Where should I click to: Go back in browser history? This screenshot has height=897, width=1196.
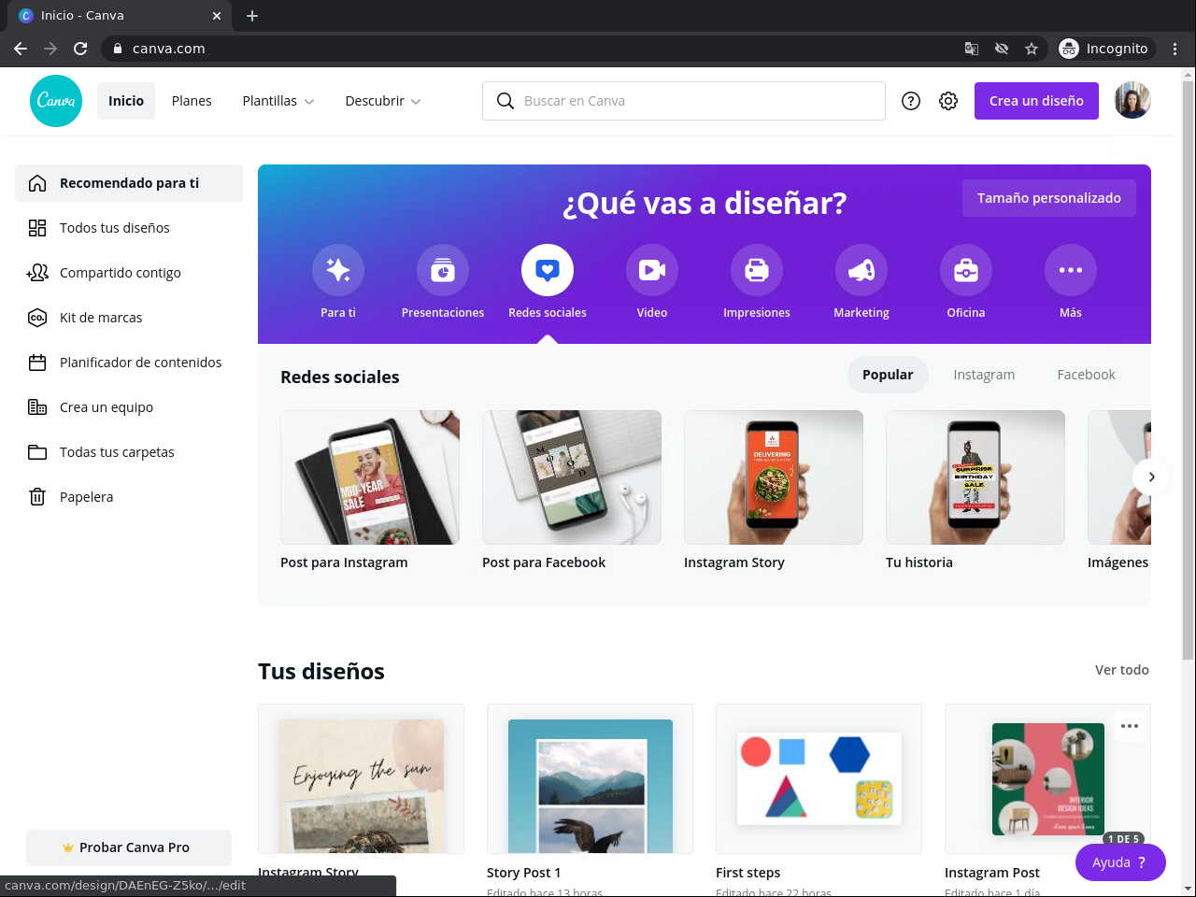(21, 49)
